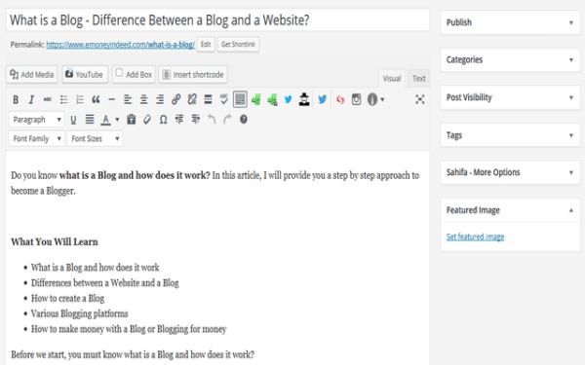Insert or edit a link
Image resolution: width=585 pixels, height=365 pixels.
[x=176, y=99]
